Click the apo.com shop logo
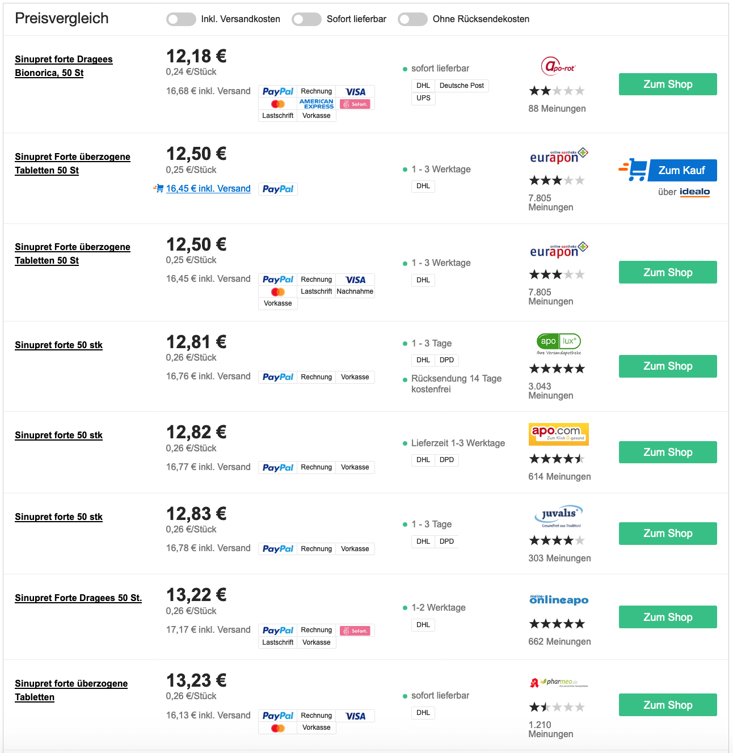 (x=559, y=434)
